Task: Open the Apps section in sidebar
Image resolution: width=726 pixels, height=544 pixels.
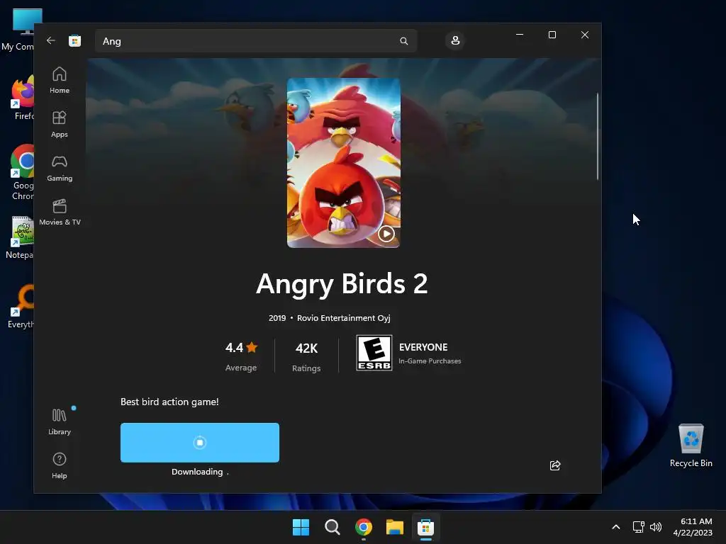Action: coord(60,125)
